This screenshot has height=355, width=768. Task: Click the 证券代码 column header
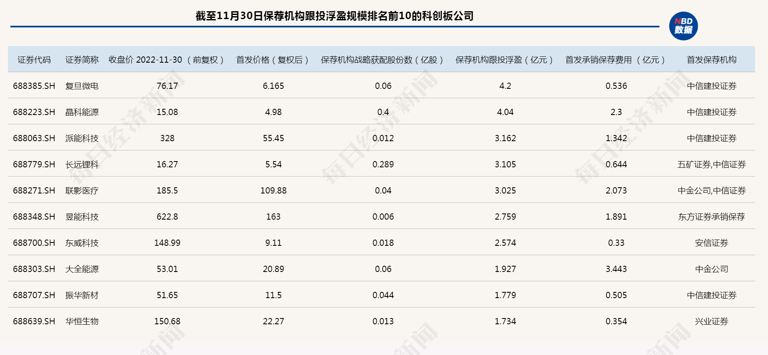coord(34,60)
